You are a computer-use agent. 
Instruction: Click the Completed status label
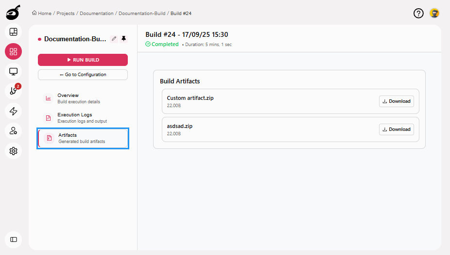165,44
